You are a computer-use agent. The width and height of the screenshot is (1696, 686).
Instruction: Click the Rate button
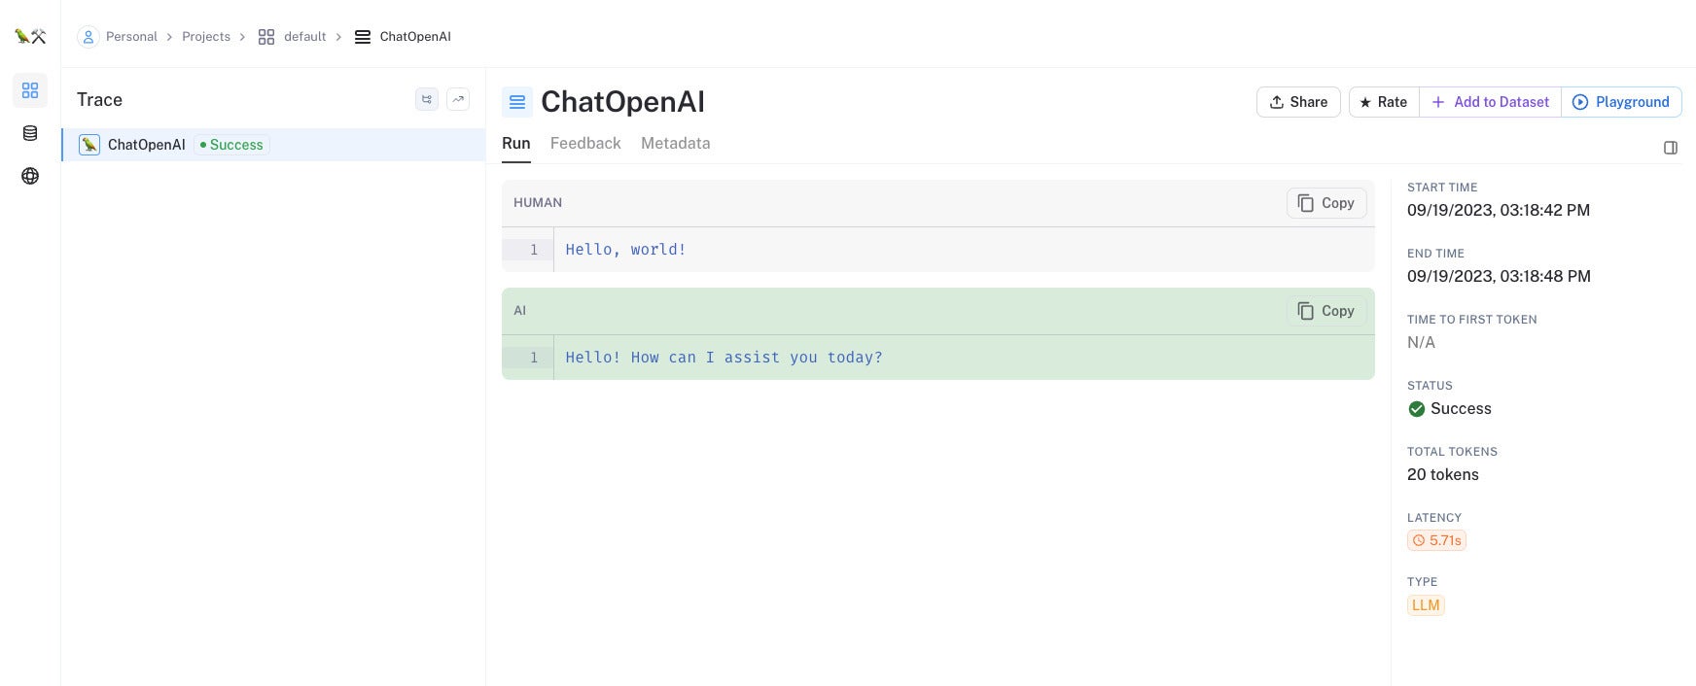[x=1384, y=102]
